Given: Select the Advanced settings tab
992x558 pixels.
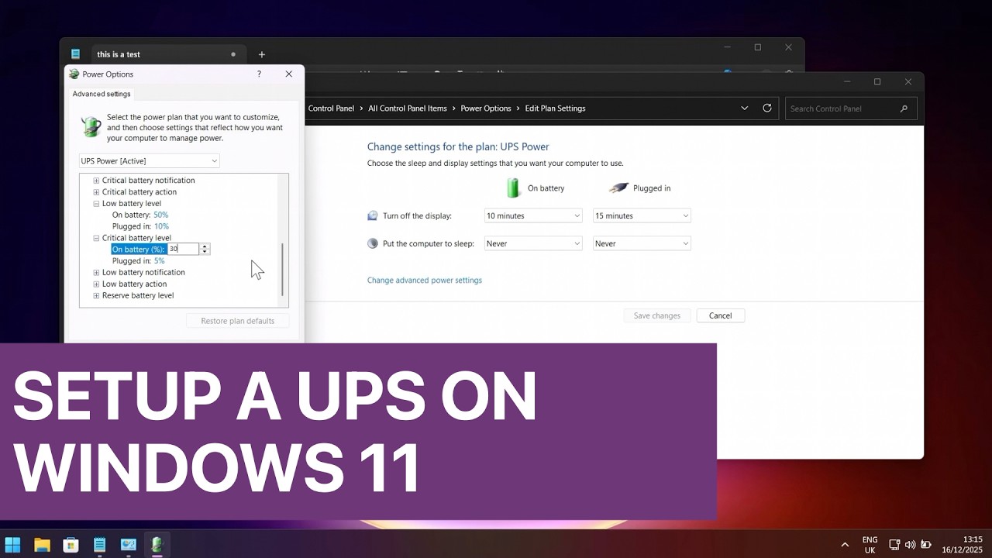Looking at the screenshot, I should click(102, 94).
